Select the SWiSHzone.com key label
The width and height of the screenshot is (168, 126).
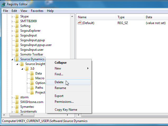click(x=32, y=102)
